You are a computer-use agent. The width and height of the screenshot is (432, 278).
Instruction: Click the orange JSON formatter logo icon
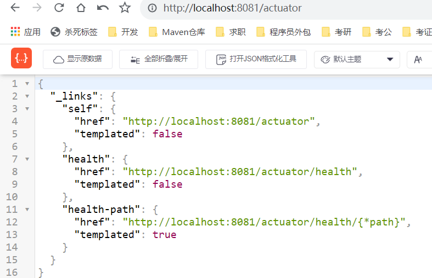(21, 58)
